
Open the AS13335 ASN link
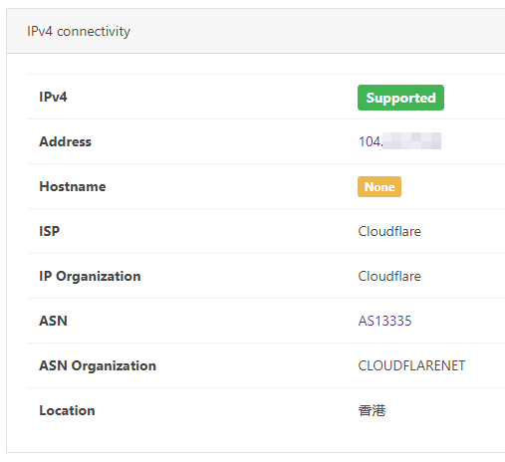coord(384,321)
